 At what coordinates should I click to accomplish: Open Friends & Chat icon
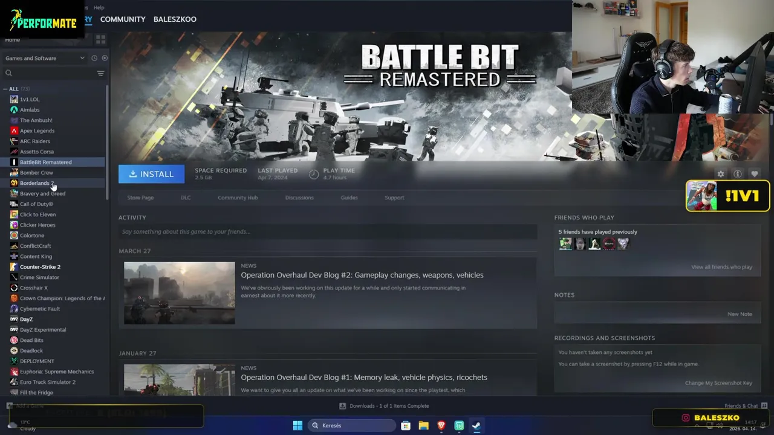pyautogui.click(x=764, y=406)
